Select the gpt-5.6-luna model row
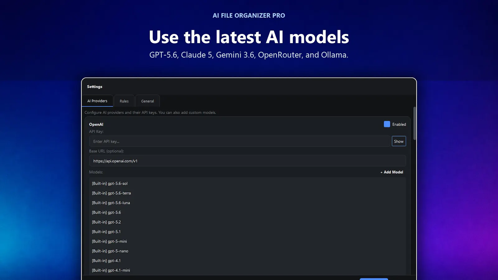This screenshot has height=280, width=498. [247, 203]
